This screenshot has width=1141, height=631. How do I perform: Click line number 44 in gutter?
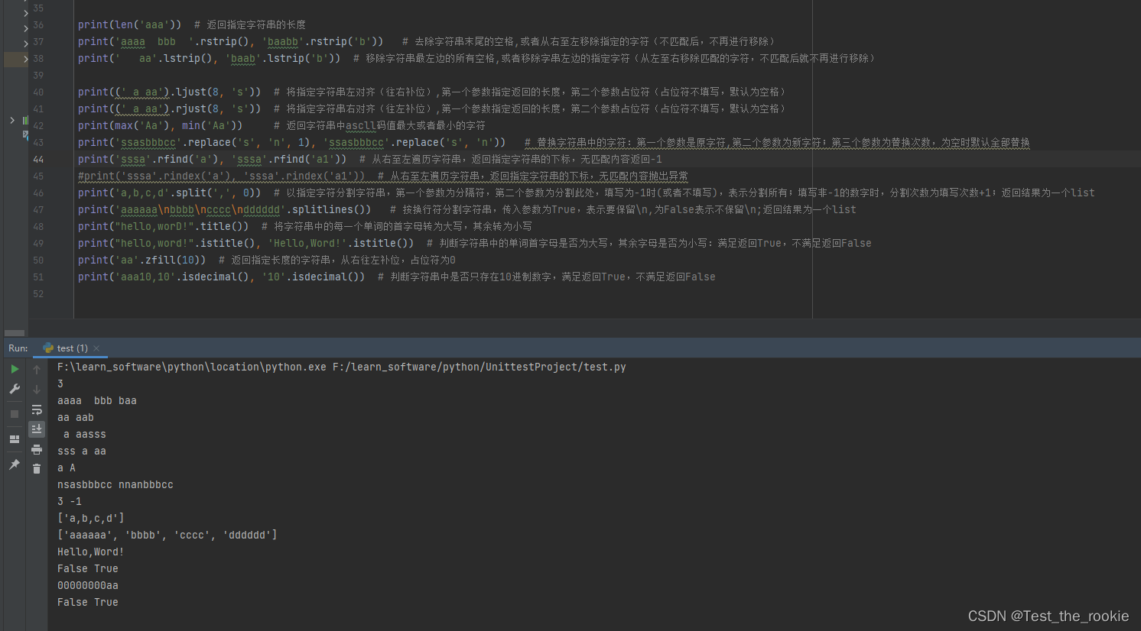38,160
